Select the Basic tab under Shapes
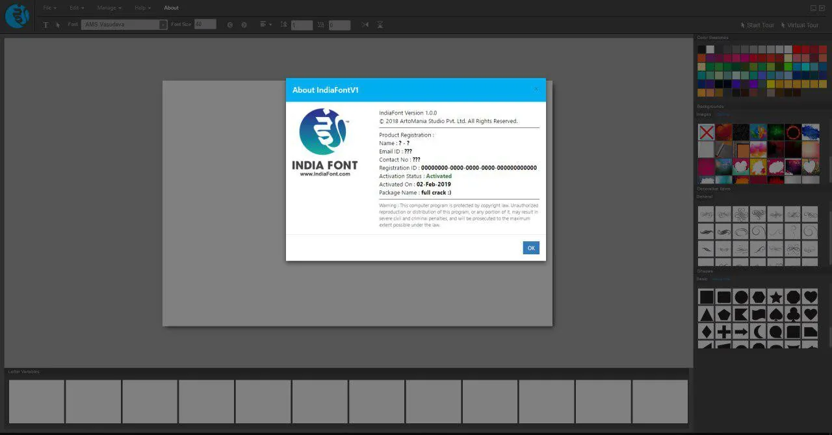 pos(702,279)
